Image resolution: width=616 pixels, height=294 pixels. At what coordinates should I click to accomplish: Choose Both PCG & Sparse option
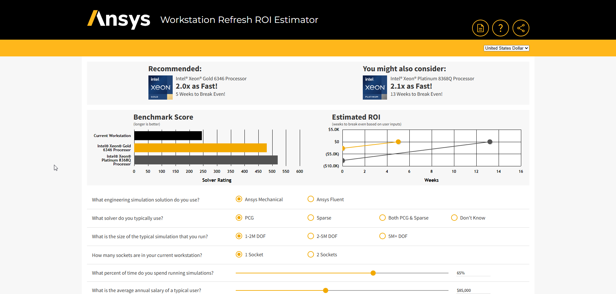383,218
